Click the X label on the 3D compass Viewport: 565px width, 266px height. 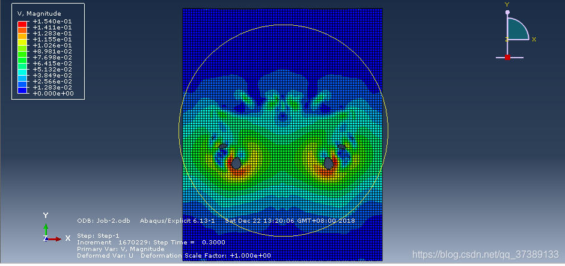[x=534, y=39]
